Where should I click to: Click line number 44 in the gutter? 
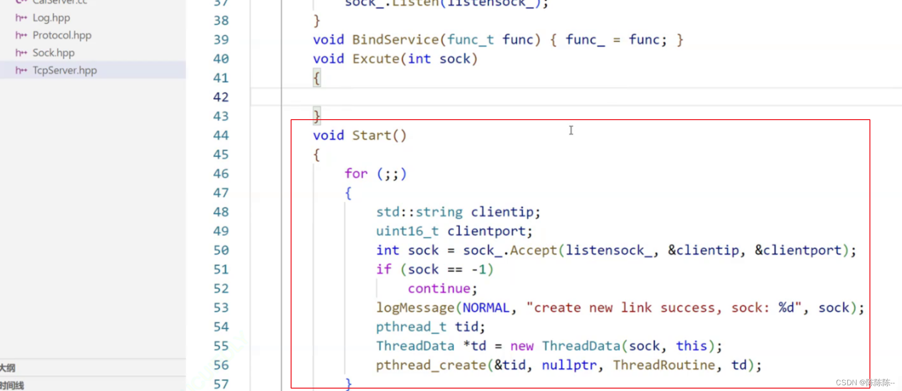pyautogui.click(x=221, y=135)
